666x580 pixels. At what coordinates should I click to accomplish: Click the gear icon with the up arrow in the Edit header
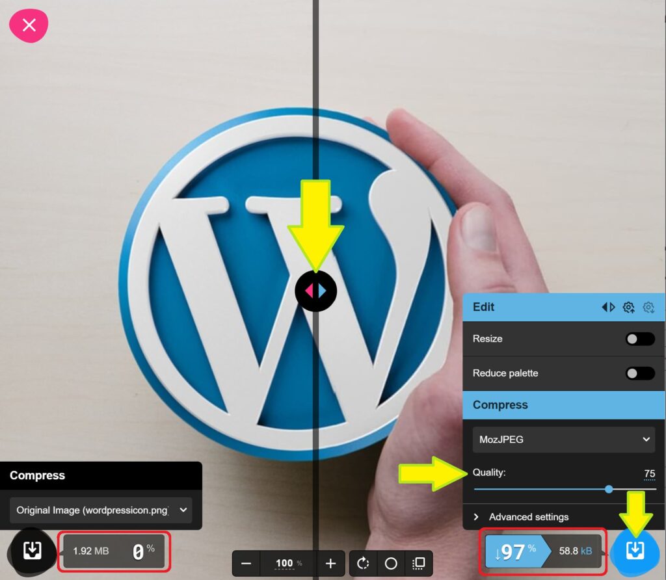(x=629, y=307)
